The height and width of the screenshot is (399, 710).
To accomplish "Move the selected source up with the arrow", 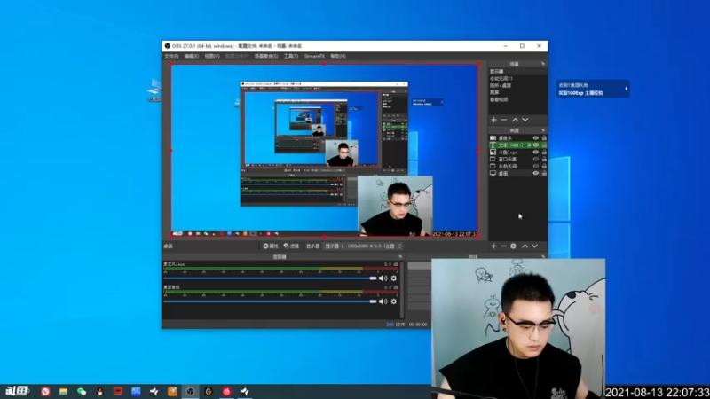I will coord(525,246).
